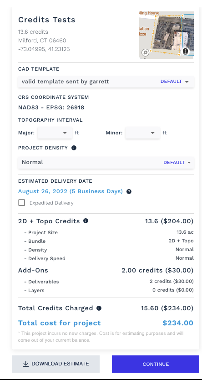Click the delivery date help question icon

129,192
